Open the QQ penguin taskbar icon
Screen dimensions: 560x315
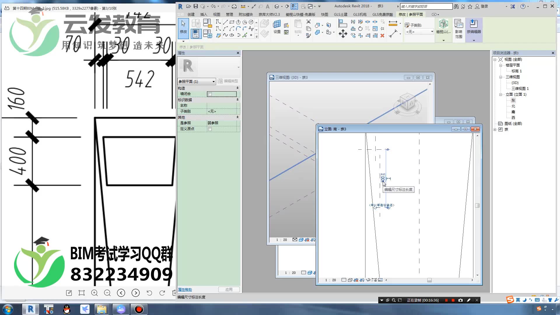click(67, 309)
